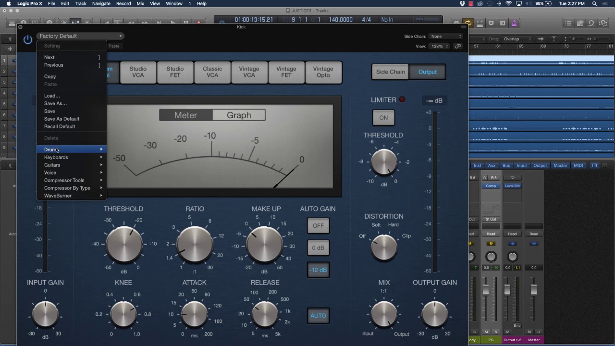The image size is (615, 346).
Task: Open the Note Pads button
Action: pos(580,23)
